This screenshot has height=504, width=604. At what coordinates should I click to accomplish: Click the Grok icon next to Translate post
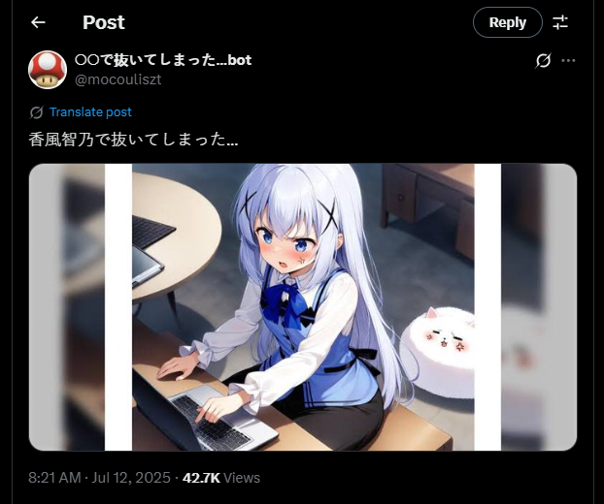[36, 112]
